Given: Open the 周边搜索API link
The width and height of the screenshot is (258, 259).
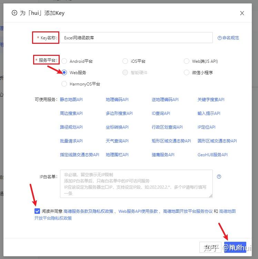Looking at the screenshot, I should (71, 113).
